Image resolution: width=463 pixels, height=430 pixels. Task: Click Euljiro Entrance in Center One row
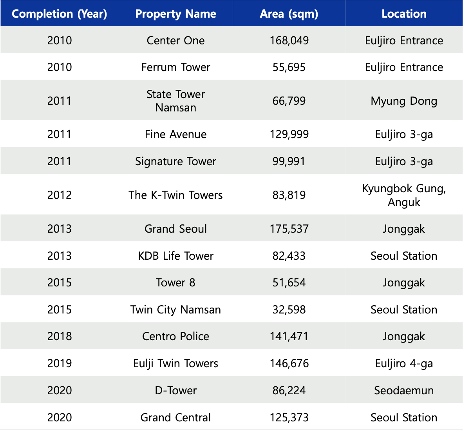click(x=404, y=41)
